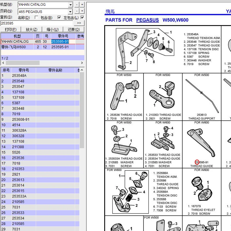Select parts row 23 253533A
Screen dimensions: 231x231
(x=40, y=196)
